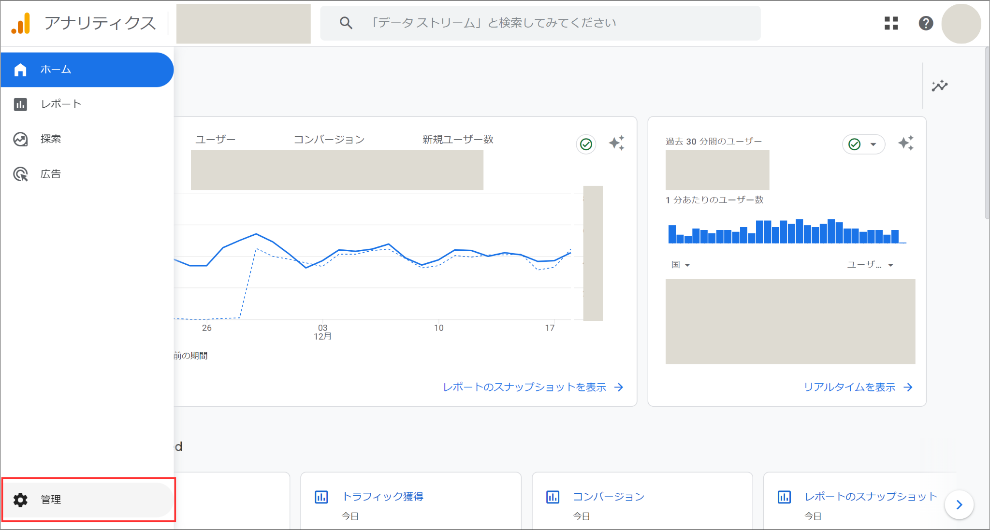This screenshot has height=530, width=990.
Task: Click the search magnifier icon
Action: (346, 23)
